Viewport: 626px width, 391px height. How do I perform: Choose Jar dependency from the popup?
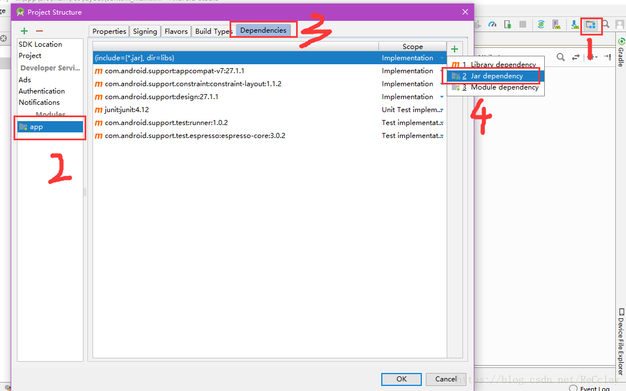point(496,76)
